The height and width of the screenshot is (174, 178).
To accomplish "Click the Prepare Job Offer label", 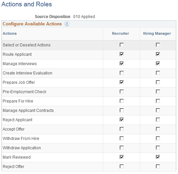I will click(x=19, y=82).
